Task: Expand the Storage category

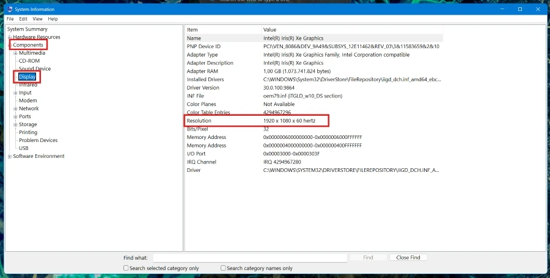Action: (15, 124)
